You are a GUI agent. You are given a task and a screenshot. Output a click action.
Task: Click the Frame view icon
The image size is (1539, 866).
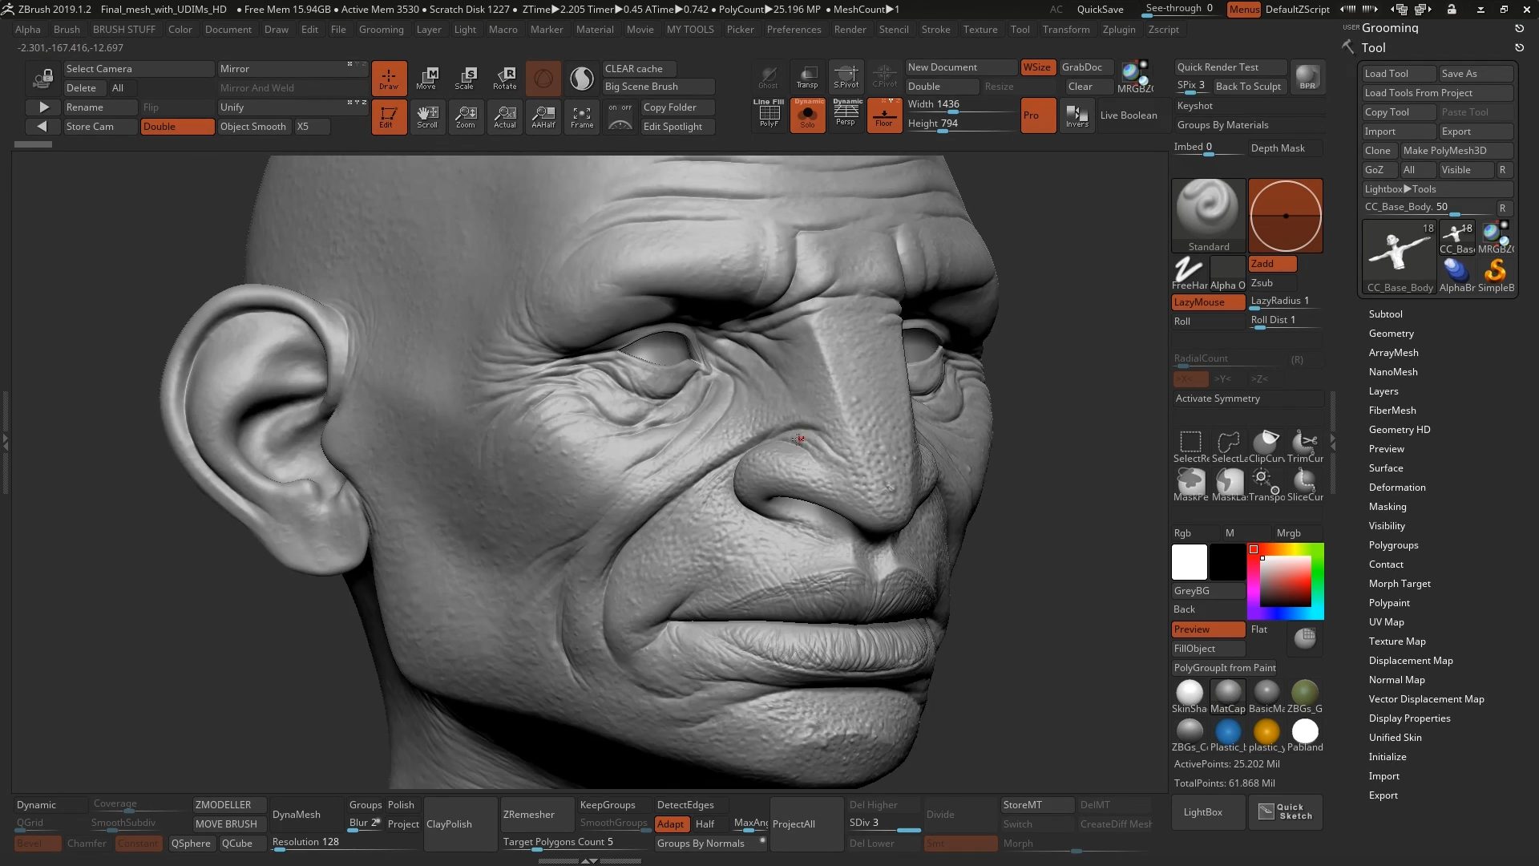(582, 117)
